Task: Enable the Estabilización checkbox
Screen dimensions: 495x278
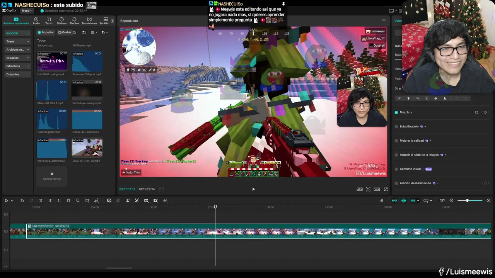Action: tap(396, 127)
